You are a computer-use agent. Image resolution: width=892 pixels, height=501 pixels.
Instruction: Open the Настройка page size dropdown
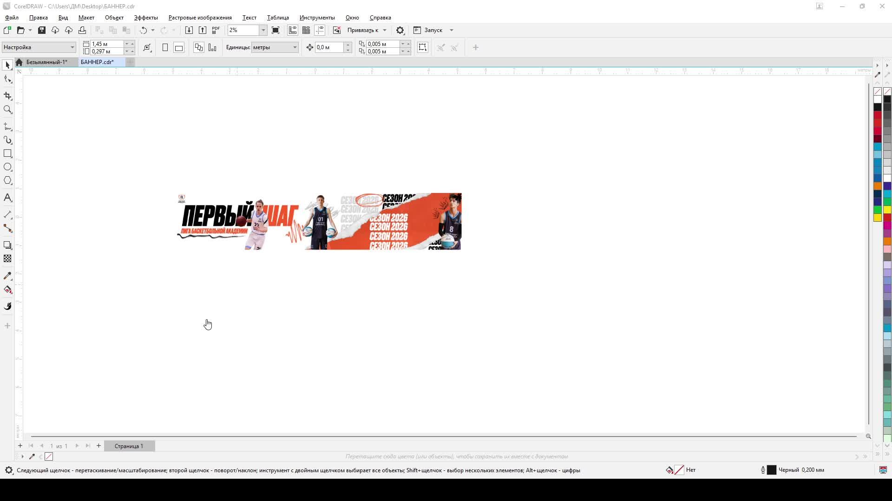72,47
